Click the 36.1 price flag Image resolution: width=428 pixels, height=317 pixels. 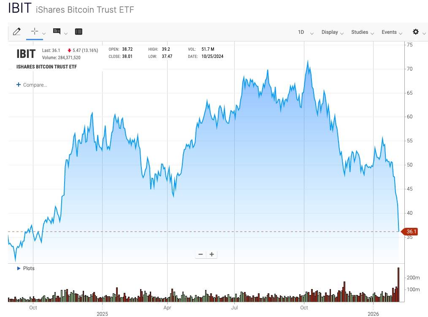click(410, 231)
